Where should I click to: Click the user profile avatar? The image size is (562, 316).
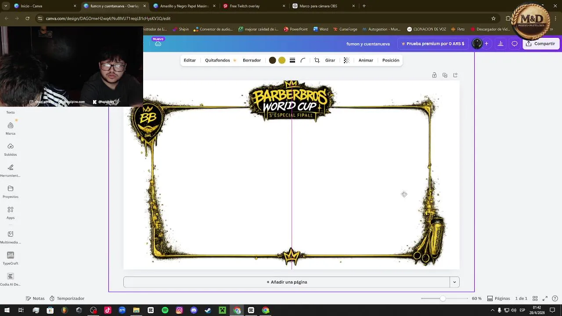coord(477,43)
